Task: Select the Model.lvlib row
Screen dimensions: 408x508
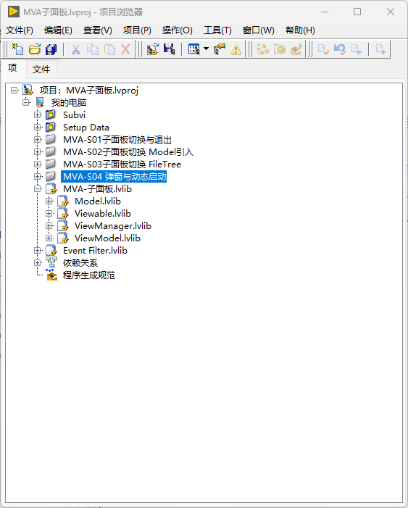Action: pyautogui.click(x=98, y=201)
